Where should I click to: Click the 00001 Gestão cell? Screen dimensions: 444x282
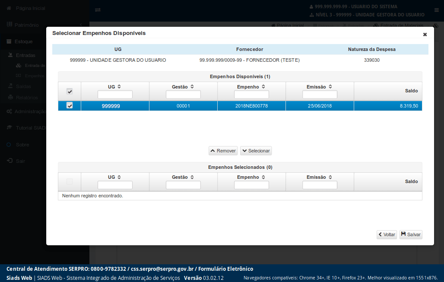(x=183, y=106)
